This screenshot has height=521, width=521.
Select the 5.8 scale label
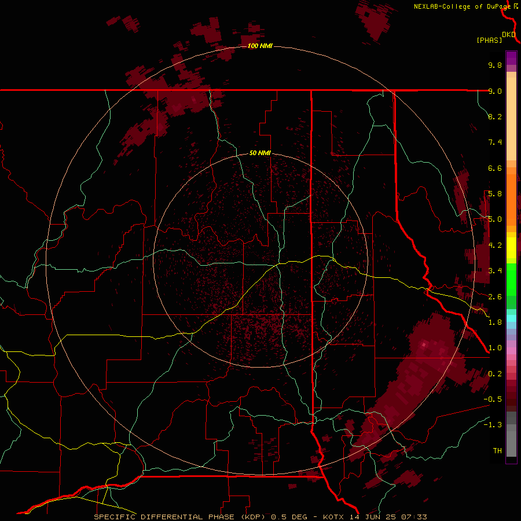(495, 194)
